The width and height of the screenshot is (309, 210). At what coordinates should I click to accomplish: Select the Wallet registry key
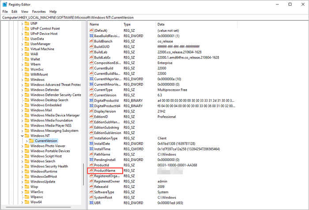[35, 59]
